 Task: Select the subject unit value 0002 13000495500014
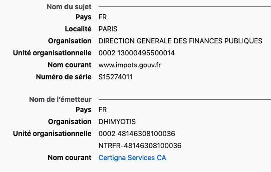click(137, 53)
